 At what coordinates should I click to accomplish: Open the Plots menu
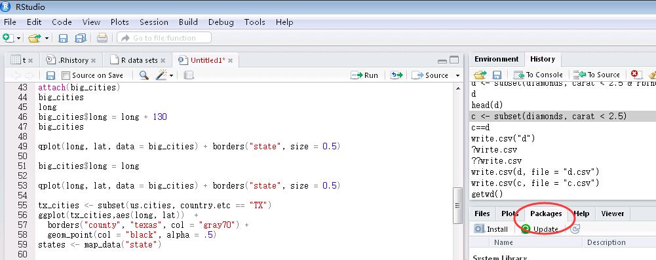click(x=120, y=22)
